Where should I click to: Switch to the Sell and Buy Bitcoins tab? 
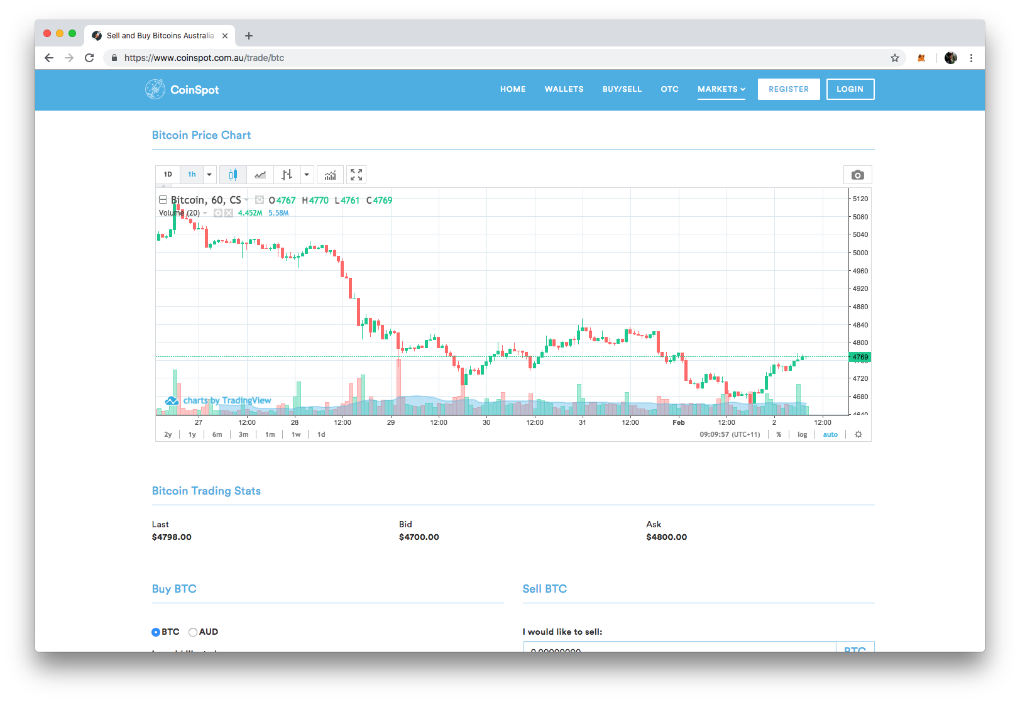click(x=160, y=36)
